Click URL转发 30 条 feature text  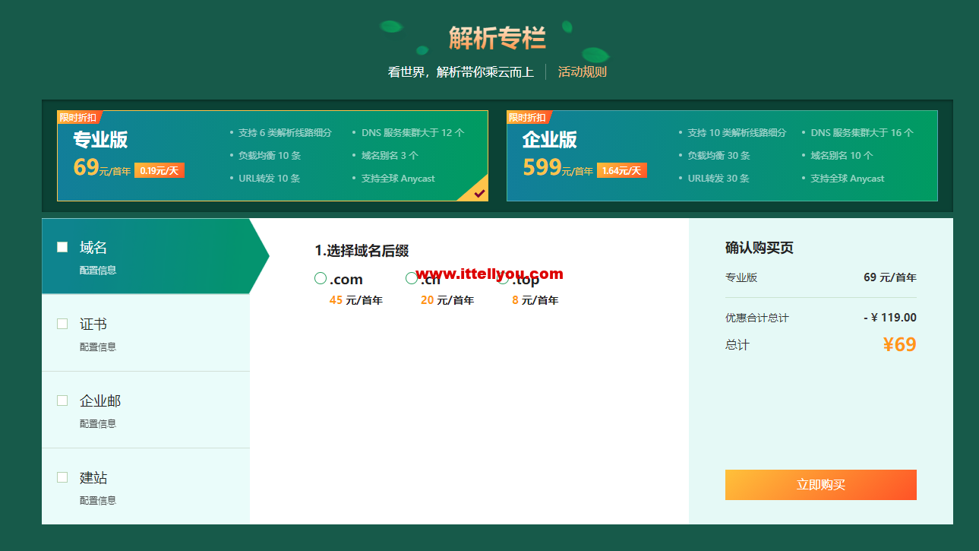[718, 178]
